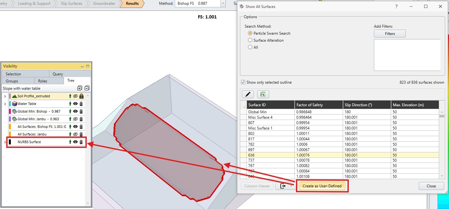
Task: Toggle visibility of All Surfaces: Bishop
Action: (75, 127)
